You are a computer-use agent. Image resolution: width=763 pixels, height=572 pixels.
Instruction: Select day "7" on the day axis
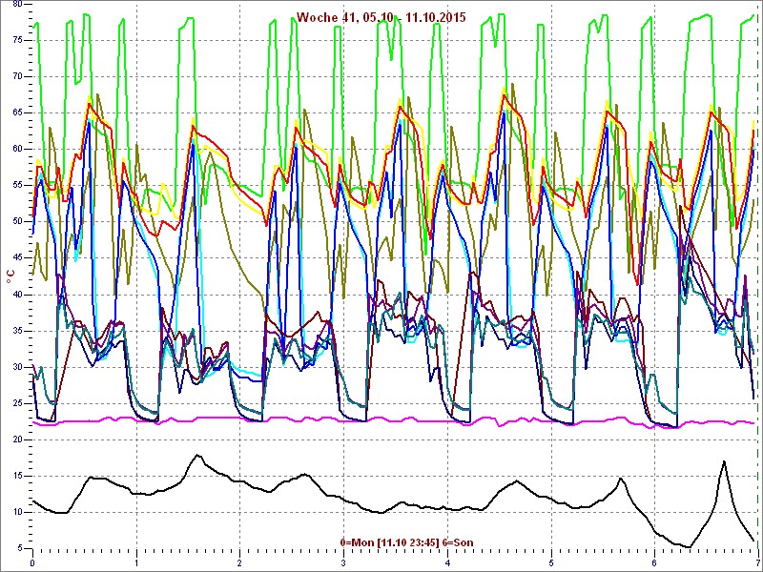tap(758, 563)
